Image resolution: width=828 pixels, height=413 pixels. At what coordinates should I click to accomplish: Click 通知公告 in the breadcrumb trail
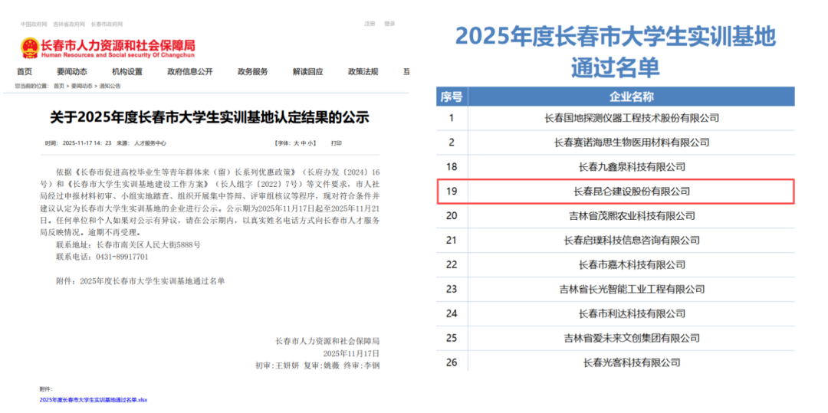(x=110, y=86)
